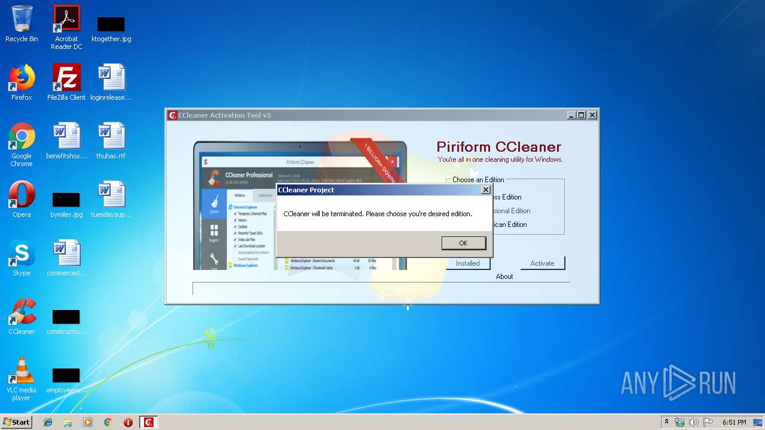Select the FileZilla Client desktop shortcut

(66, 82)
